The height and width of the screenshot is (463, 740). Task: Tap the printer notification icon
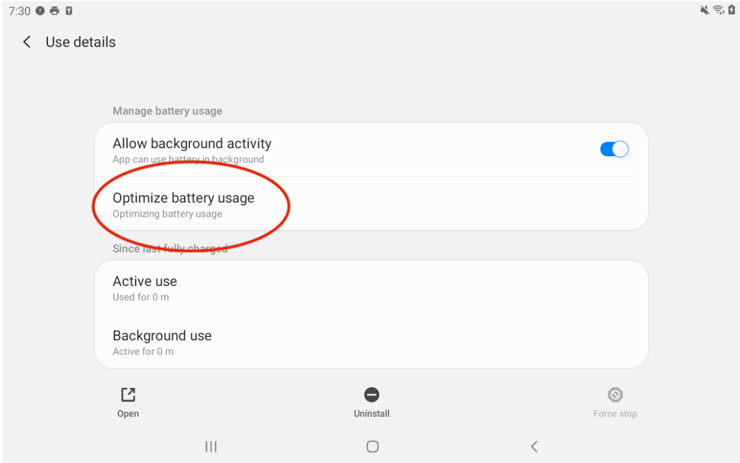point(55,11)
